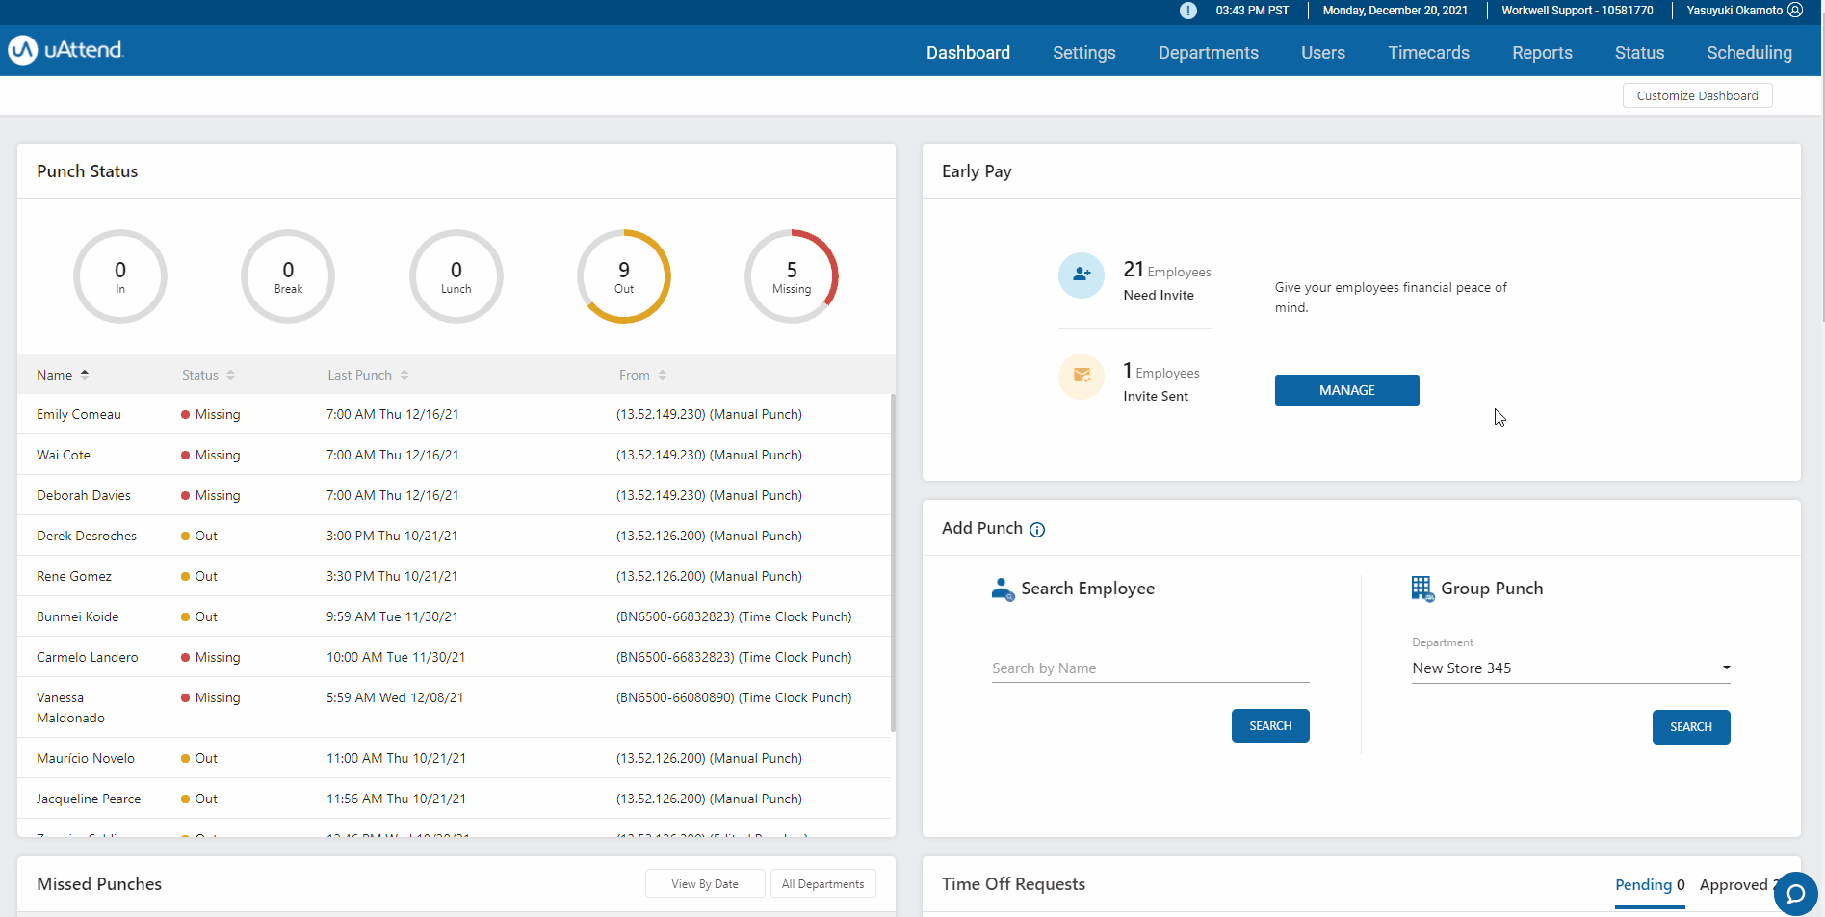The image size is (1825, 917).
Task: Open the All Departments filter
Action: [x=822, y=884]
